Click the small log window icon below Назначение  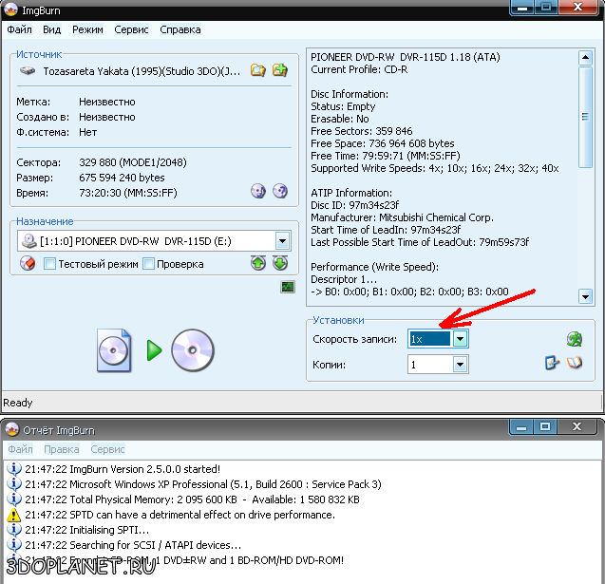click(288, 287)
